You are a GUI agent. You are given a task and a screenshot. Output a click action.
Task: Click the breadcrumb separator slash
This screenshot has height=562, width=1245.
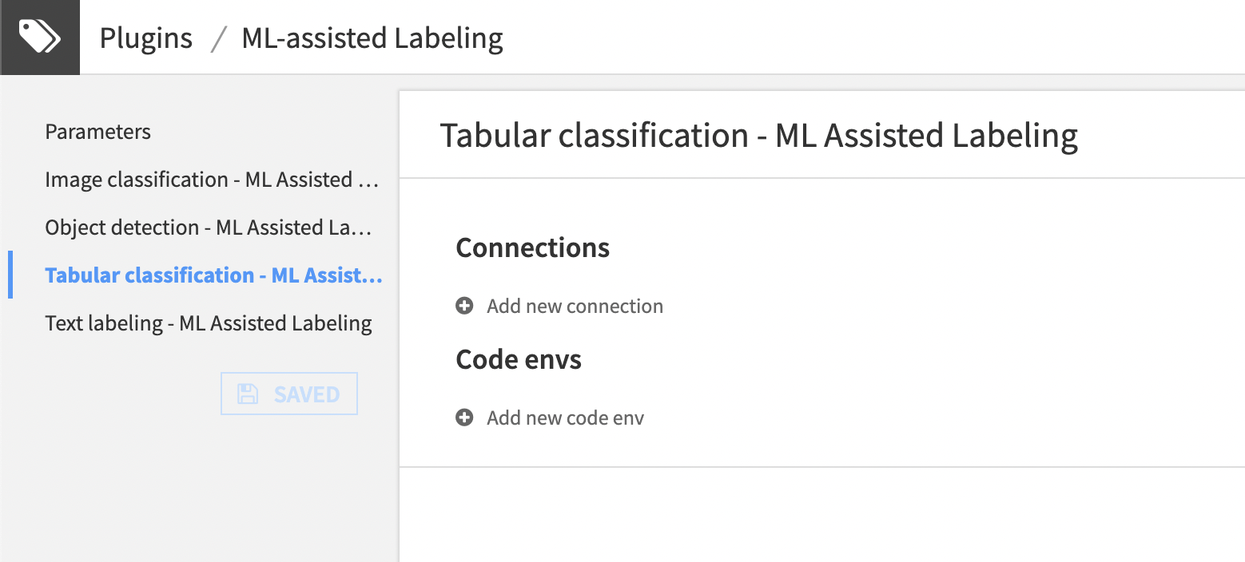(216, 37)
